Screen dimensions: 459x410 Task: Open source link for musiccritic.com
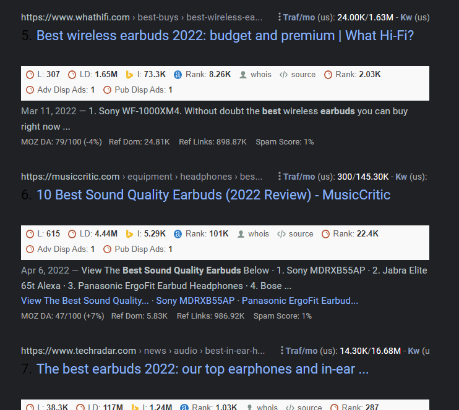pos(301,234)
